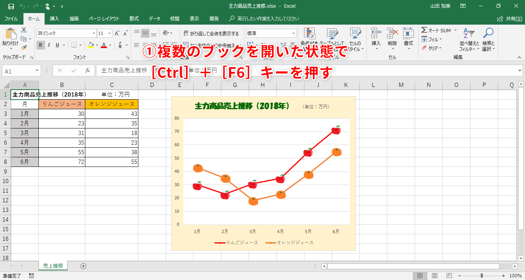Switch to Page Break Preview in status bar
525x280 pixels.
pos(449,275)
